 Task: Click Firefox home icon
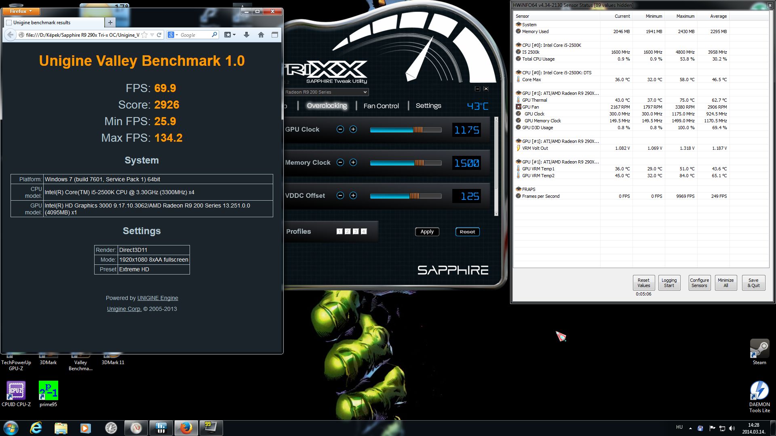coord(261,35)
